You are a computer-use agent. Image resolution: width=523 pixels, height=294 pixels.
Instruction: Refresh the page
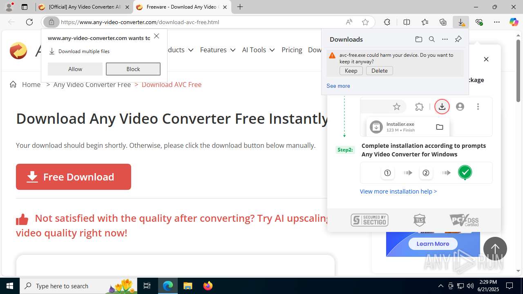[29, 22]
